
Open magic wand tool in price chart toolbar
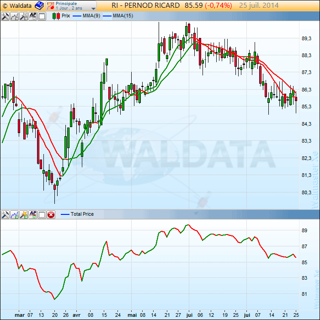pyautogui.click(x=24, y=16)
